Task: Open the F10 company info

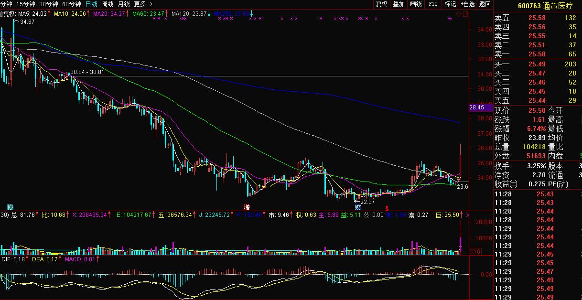Action: click(433, 4)
